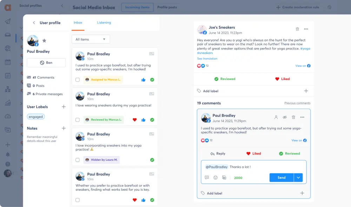The width and height of the screenshot is (351, 207).
Task: Click the user icon on Paul Bradley's comment
Action: click(x=276, y=117)
